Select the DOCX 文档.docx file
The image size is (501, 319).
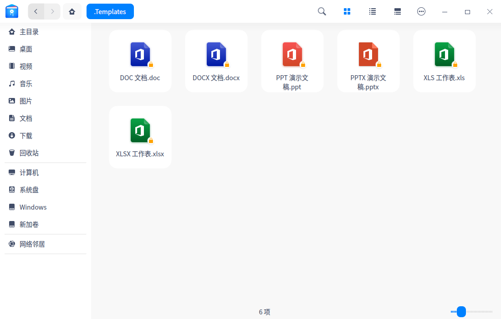coord(216,61)
